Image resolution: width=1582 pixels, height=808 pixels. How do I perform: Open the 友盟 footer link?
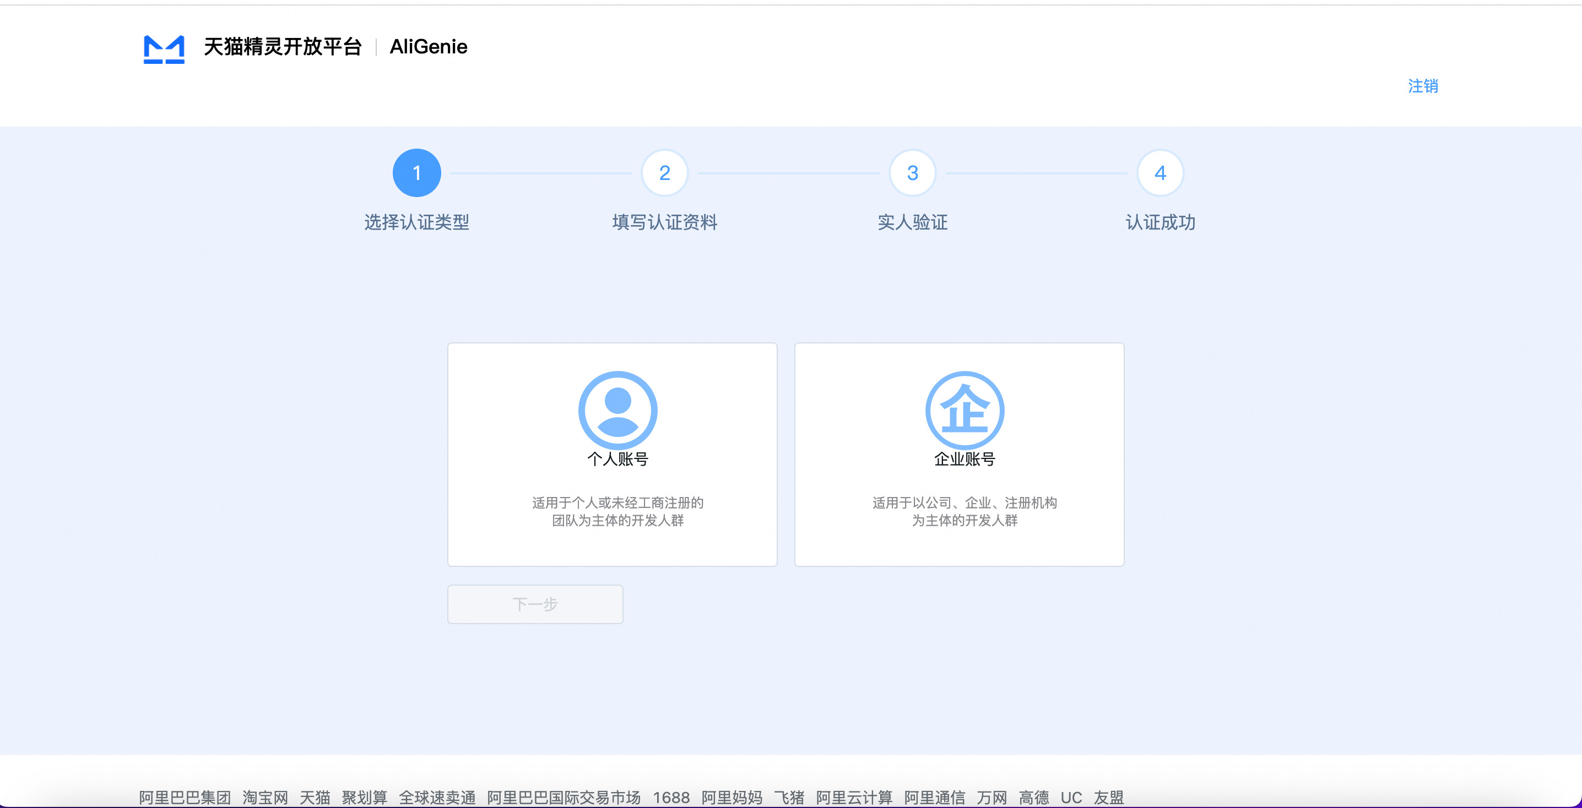[1108, 798]
